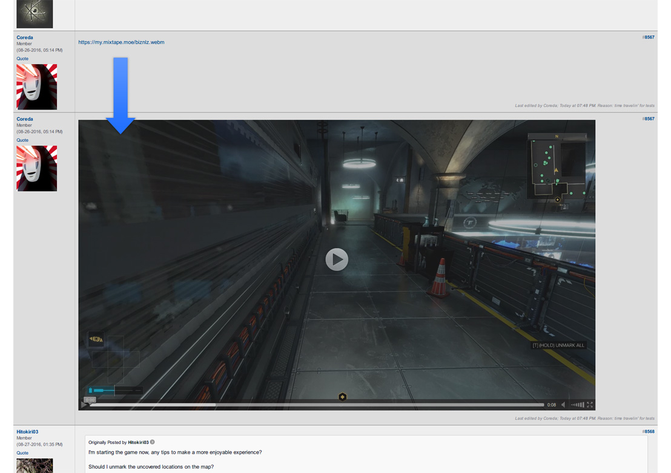Open post permalink #8567 beside the video post
This screenshot has height=473, width=671.
tap(649, 119)
